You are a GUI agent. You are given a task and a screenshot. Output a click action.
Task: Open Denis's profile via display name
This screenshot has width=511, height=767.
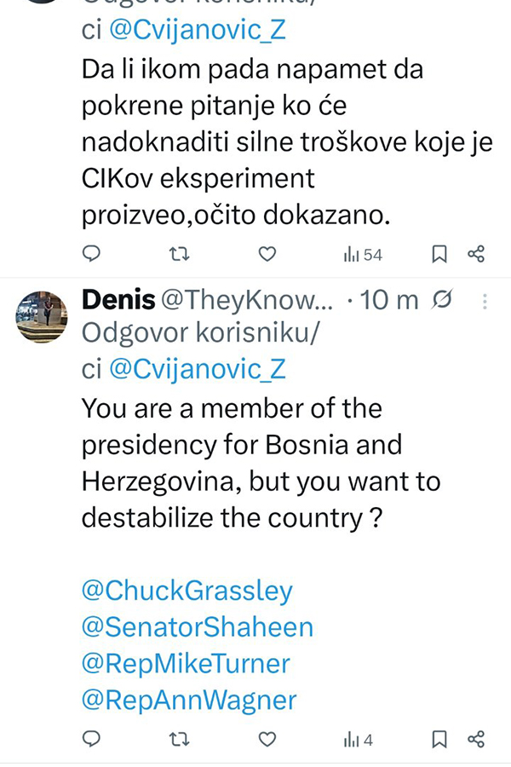coord(118,300)
